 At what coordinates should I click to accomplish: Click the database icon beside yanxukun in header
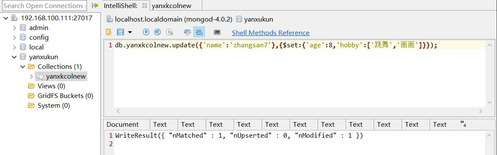(x=239, y=19)
